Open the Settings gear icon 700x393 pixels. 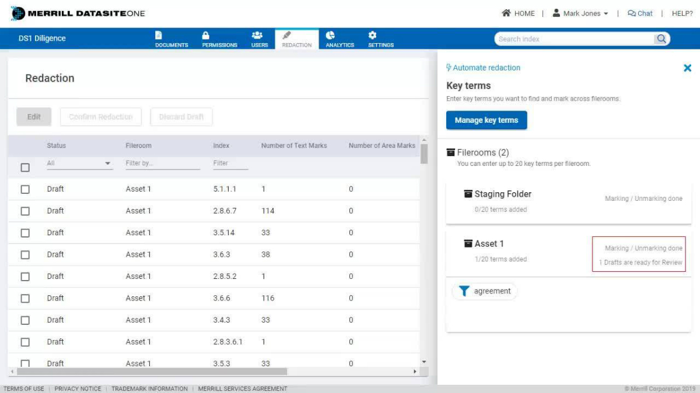click(372, 36)
